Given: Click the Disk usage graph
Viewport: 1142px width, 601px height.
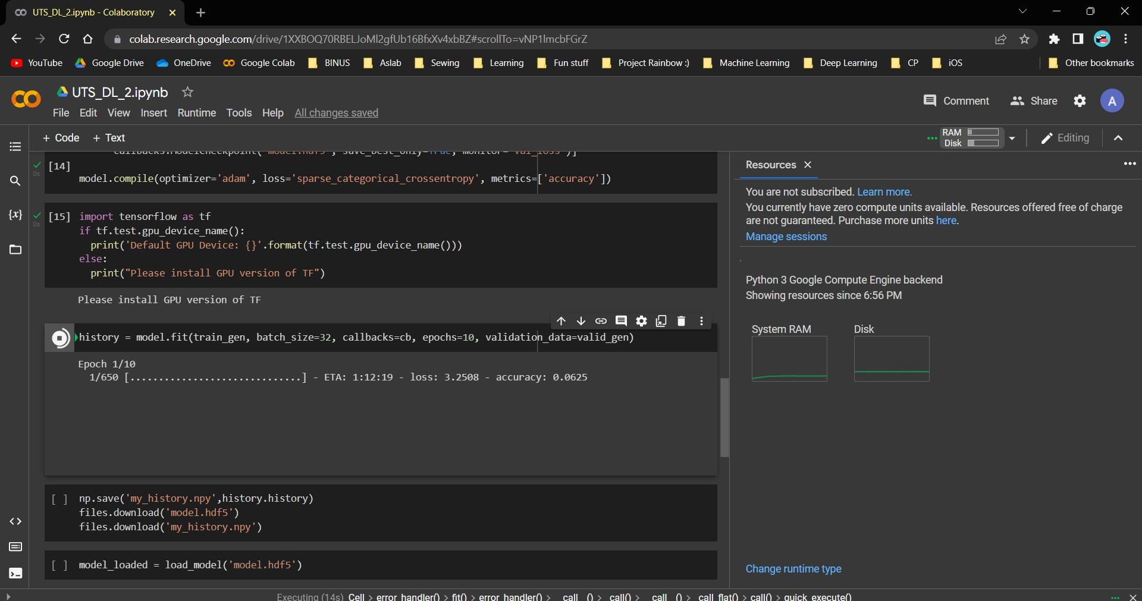Looking at the screenshot, I should point(892,359).
